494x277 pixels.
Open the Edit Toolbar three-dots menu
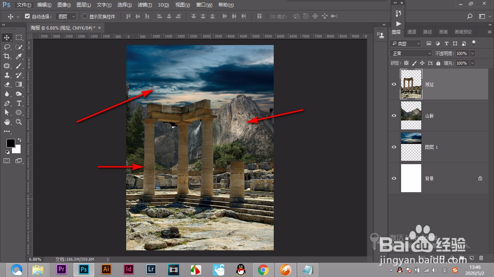pyautogui.click(x=7, y=131)
